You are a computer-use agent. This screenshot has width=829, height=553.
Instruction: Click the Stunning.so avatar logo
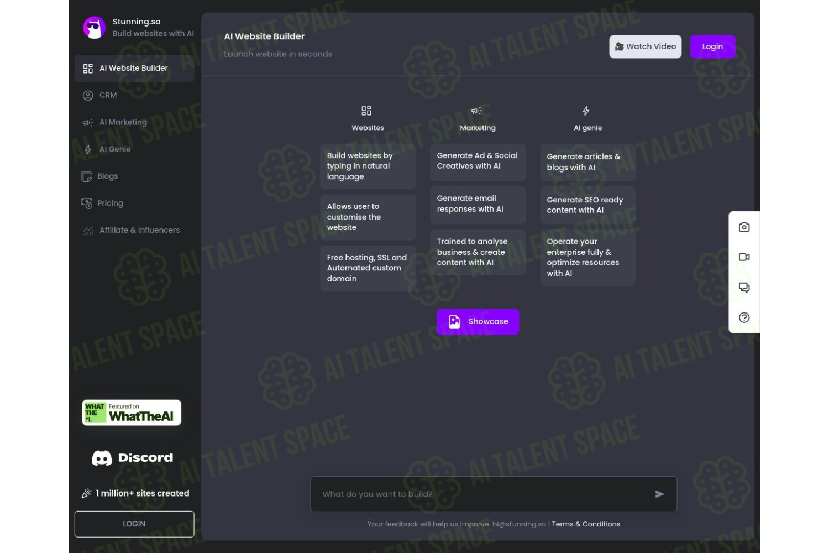pos(95,27)
